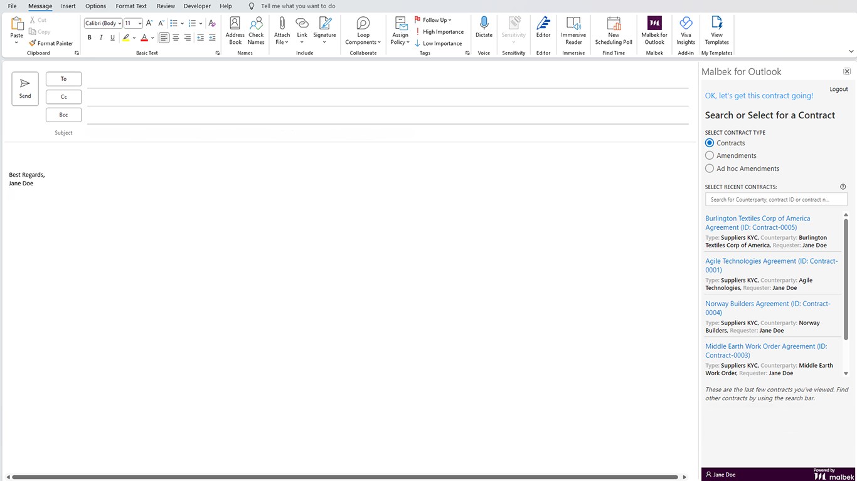Run Check Names on recipients

click(256, 31)
